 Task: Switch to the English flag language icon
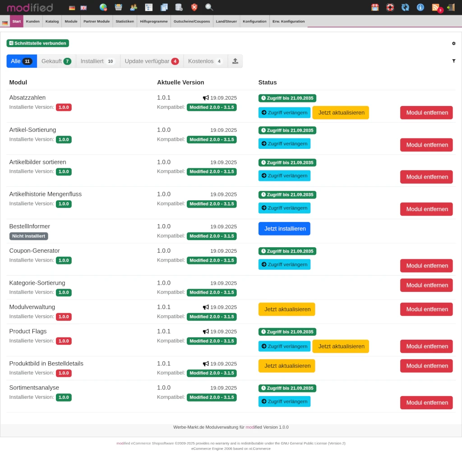[83, 8]
